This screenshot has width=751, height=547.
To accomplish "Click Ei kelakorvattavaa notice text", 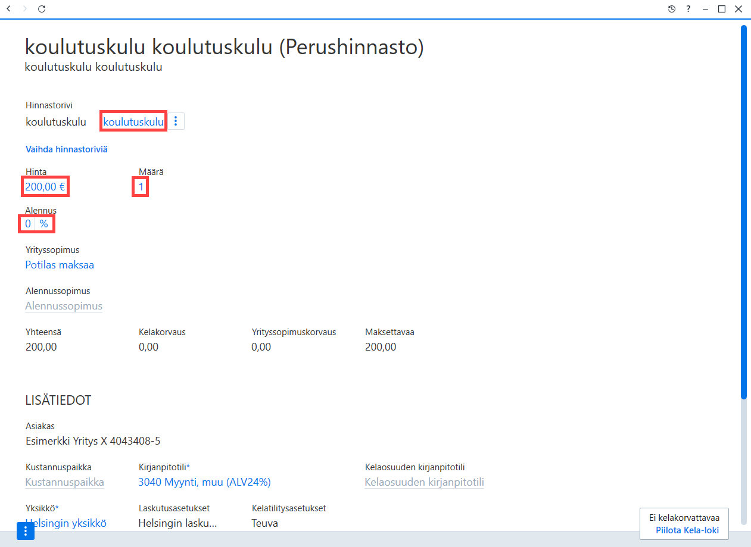I will (x=684, y=518).
